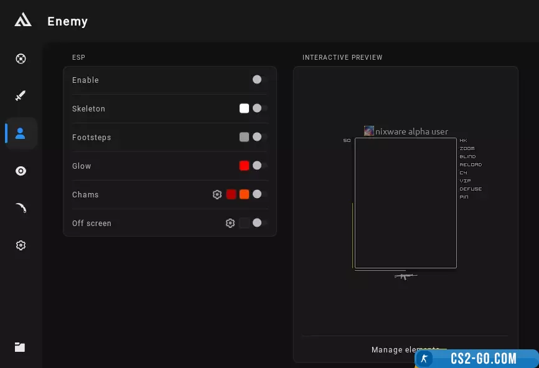This screenshot has width=539, height=368.
Task: Open Chams settings gear icon
Action: tap(217, 195)
